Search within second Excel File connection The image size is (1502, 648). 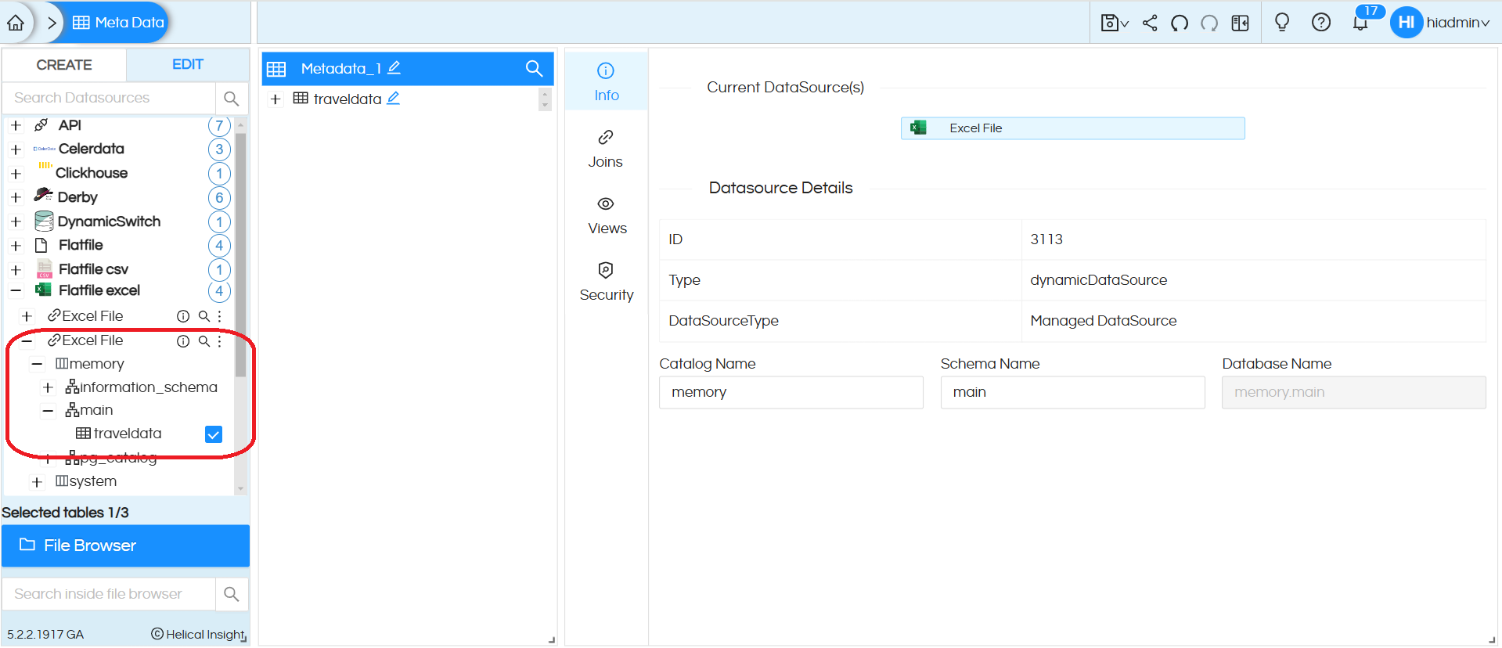[204, 341]
